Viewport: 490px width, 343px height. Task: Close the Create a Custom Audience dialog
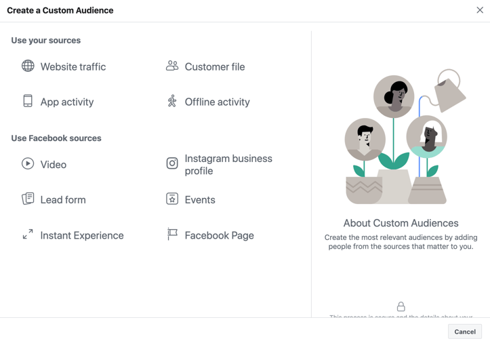(x=480, y=10)
